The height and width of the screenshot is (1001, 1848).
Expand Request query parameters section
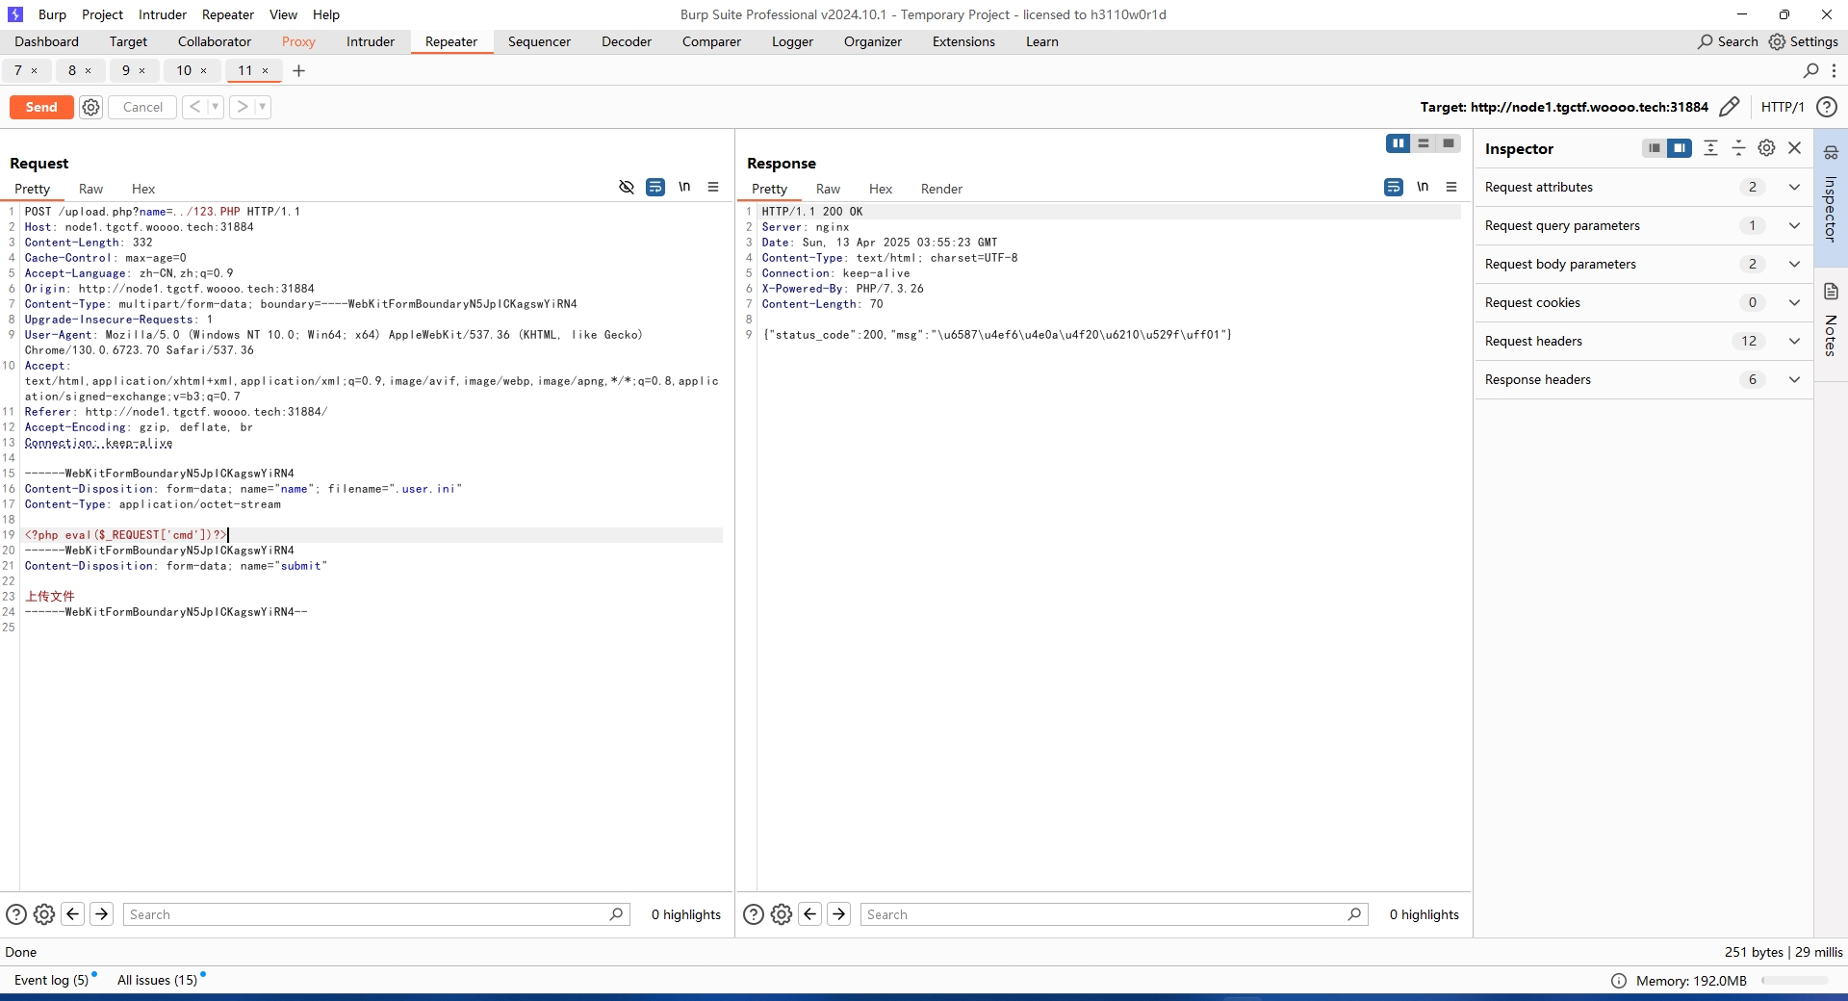(1794, 225)
